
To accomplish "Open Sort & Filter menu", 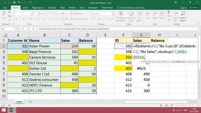I will pos(176,17).
